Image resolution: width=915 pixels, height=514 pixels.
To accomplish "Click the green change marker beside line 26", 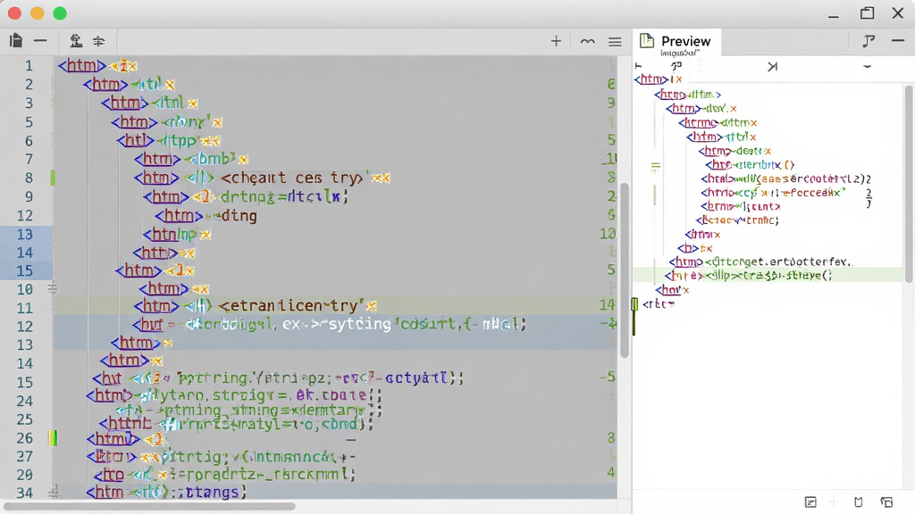I will point(53,437).
